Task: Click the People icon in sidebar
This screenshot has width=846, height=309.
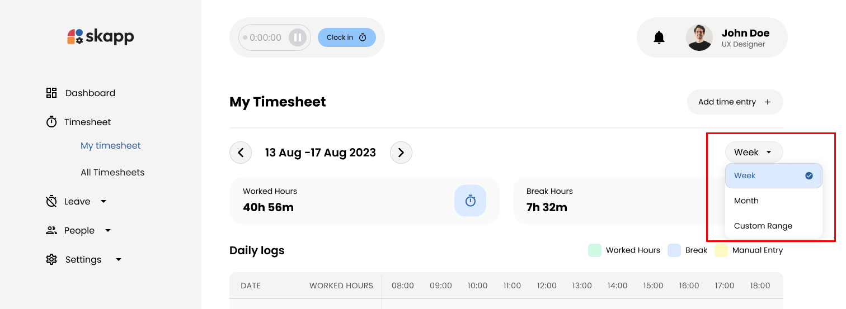Action: tap(51, 230)
